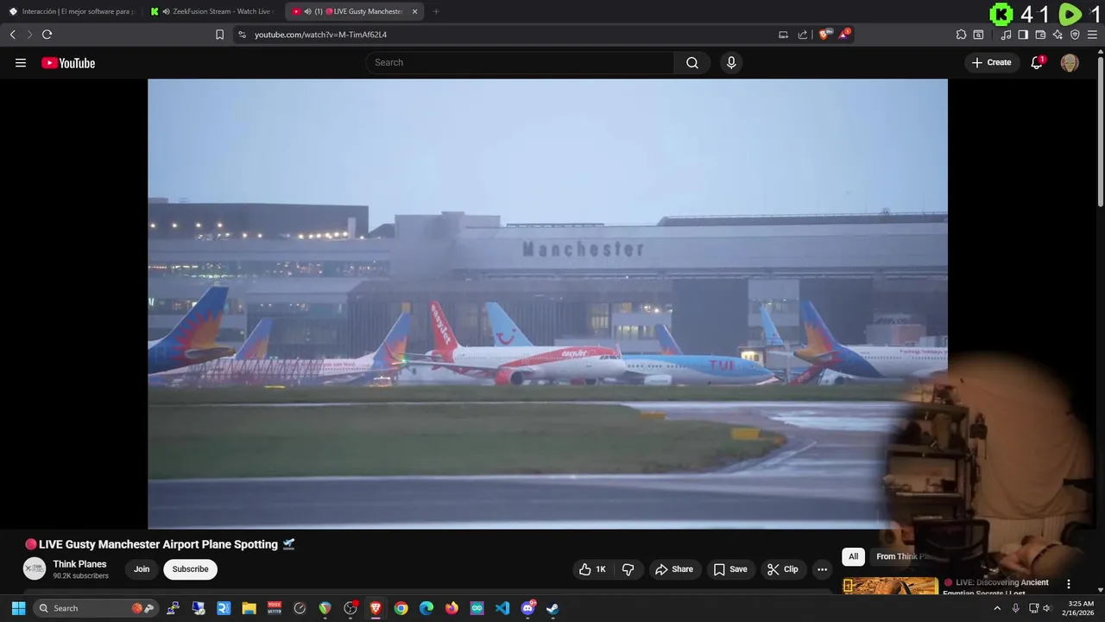Launch Steam from the taskbar
This screenshot has width=1105, height=622.
[x=552, y=608]
